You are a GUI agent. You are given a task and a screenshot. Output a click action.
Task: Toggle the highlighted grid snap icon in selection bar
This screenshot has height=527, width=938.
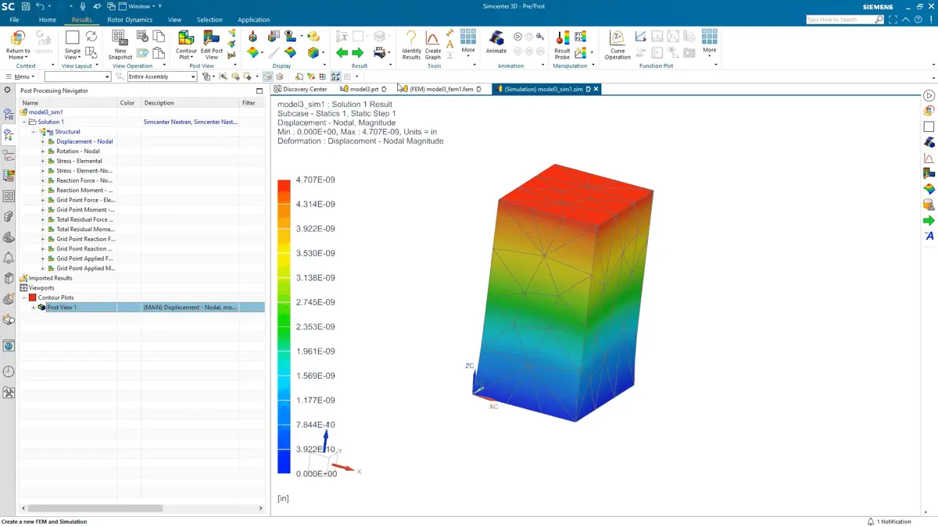click(x=335, y=77)
